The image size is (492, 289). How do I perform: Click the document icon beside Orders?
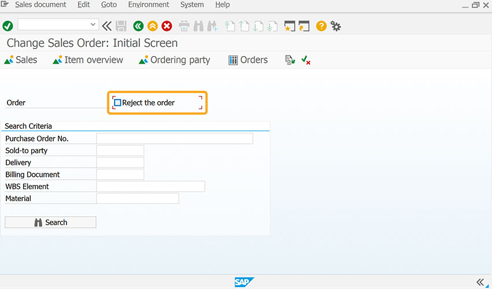tap(290, 60)
